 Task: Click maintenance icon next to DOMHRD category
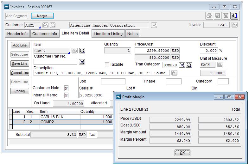click(182, 65)
